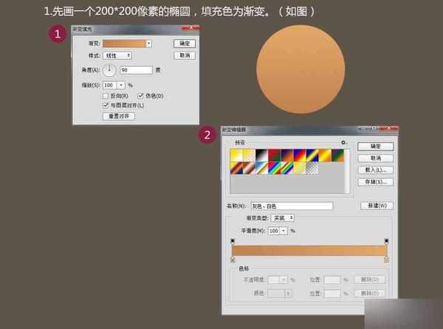Click 确定 in the Gradient Editor dialog
Viewport: 443px width, 329px height.
click(375, 146)
